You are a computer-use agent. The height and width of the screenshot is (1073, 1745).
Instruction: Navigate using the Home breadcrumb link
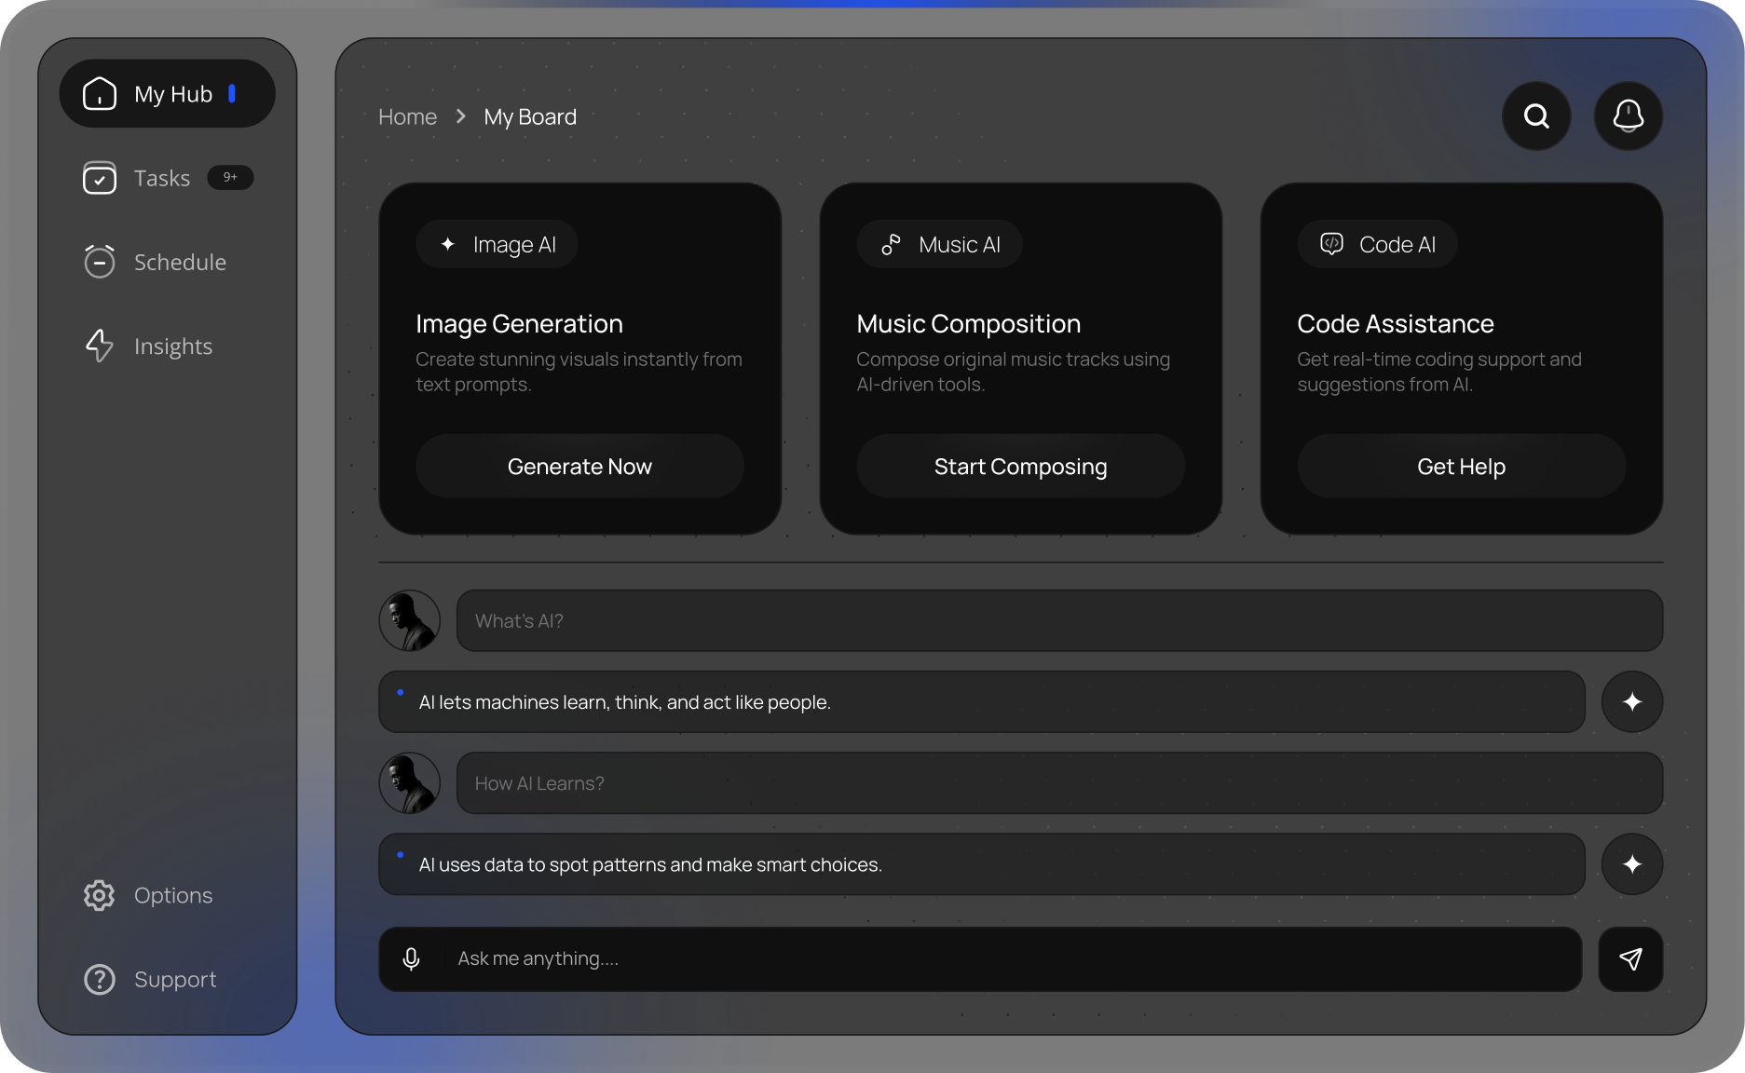tap(407, 115)
